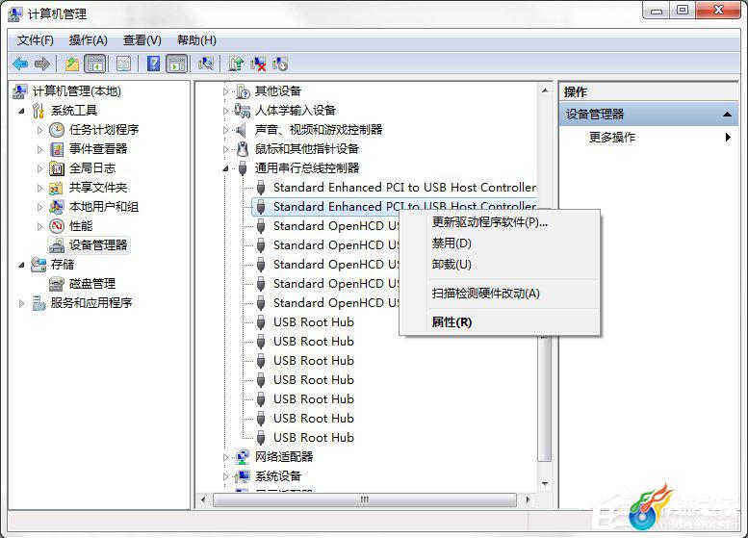Expand the 共享文件夹 node arrow
Screen dimensions: 748x538
[x=40, y=188]
